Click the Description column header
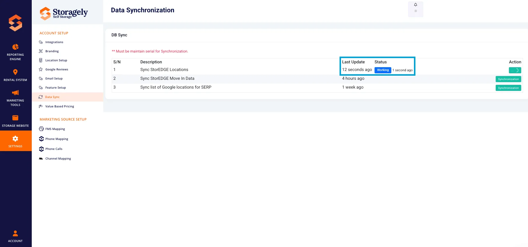Image resolution: width=528 pixels, height=247 pixels. (x=151, y=62)
